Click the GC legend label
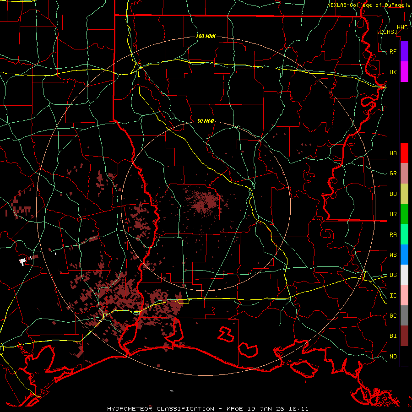Viewport: 412px width, 412px height. point(393,315)
